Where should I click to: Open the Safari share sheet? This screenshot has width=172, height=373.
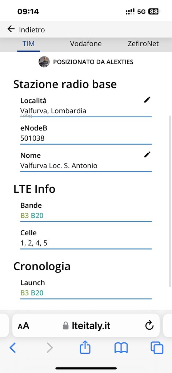pos(85,348)
